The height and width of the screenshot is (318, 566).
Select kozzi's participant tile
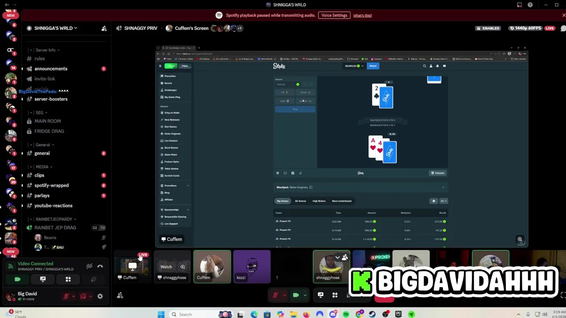(x=252, y=266)
